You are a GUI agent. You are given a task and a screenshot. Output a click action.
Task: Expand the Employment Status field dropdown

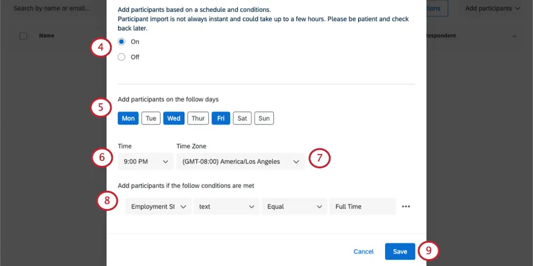point(158,207)
